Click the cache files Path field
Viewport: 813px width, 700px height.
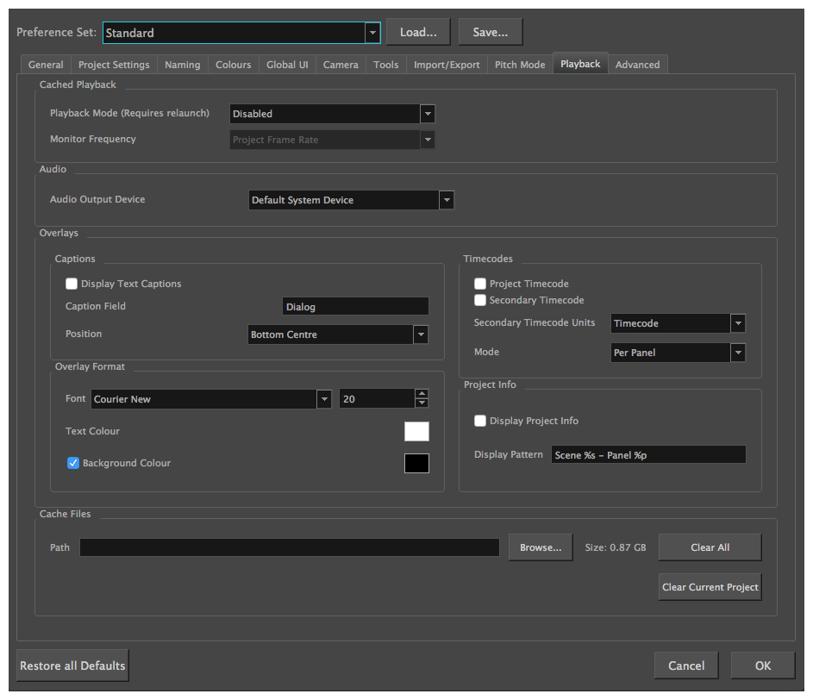click(x=290, y=547)
